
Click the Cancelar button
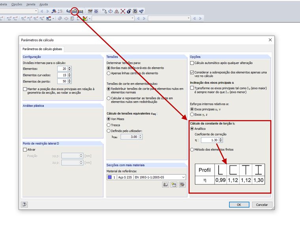pyautogui.click(x=262, y=205)
